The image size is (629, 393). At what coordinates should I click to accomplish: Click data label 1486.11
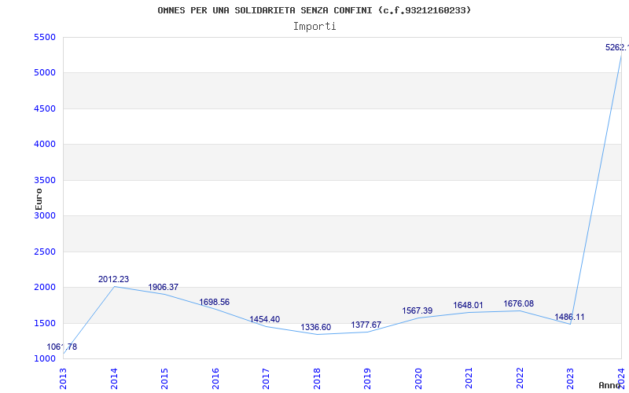point(569,318)
